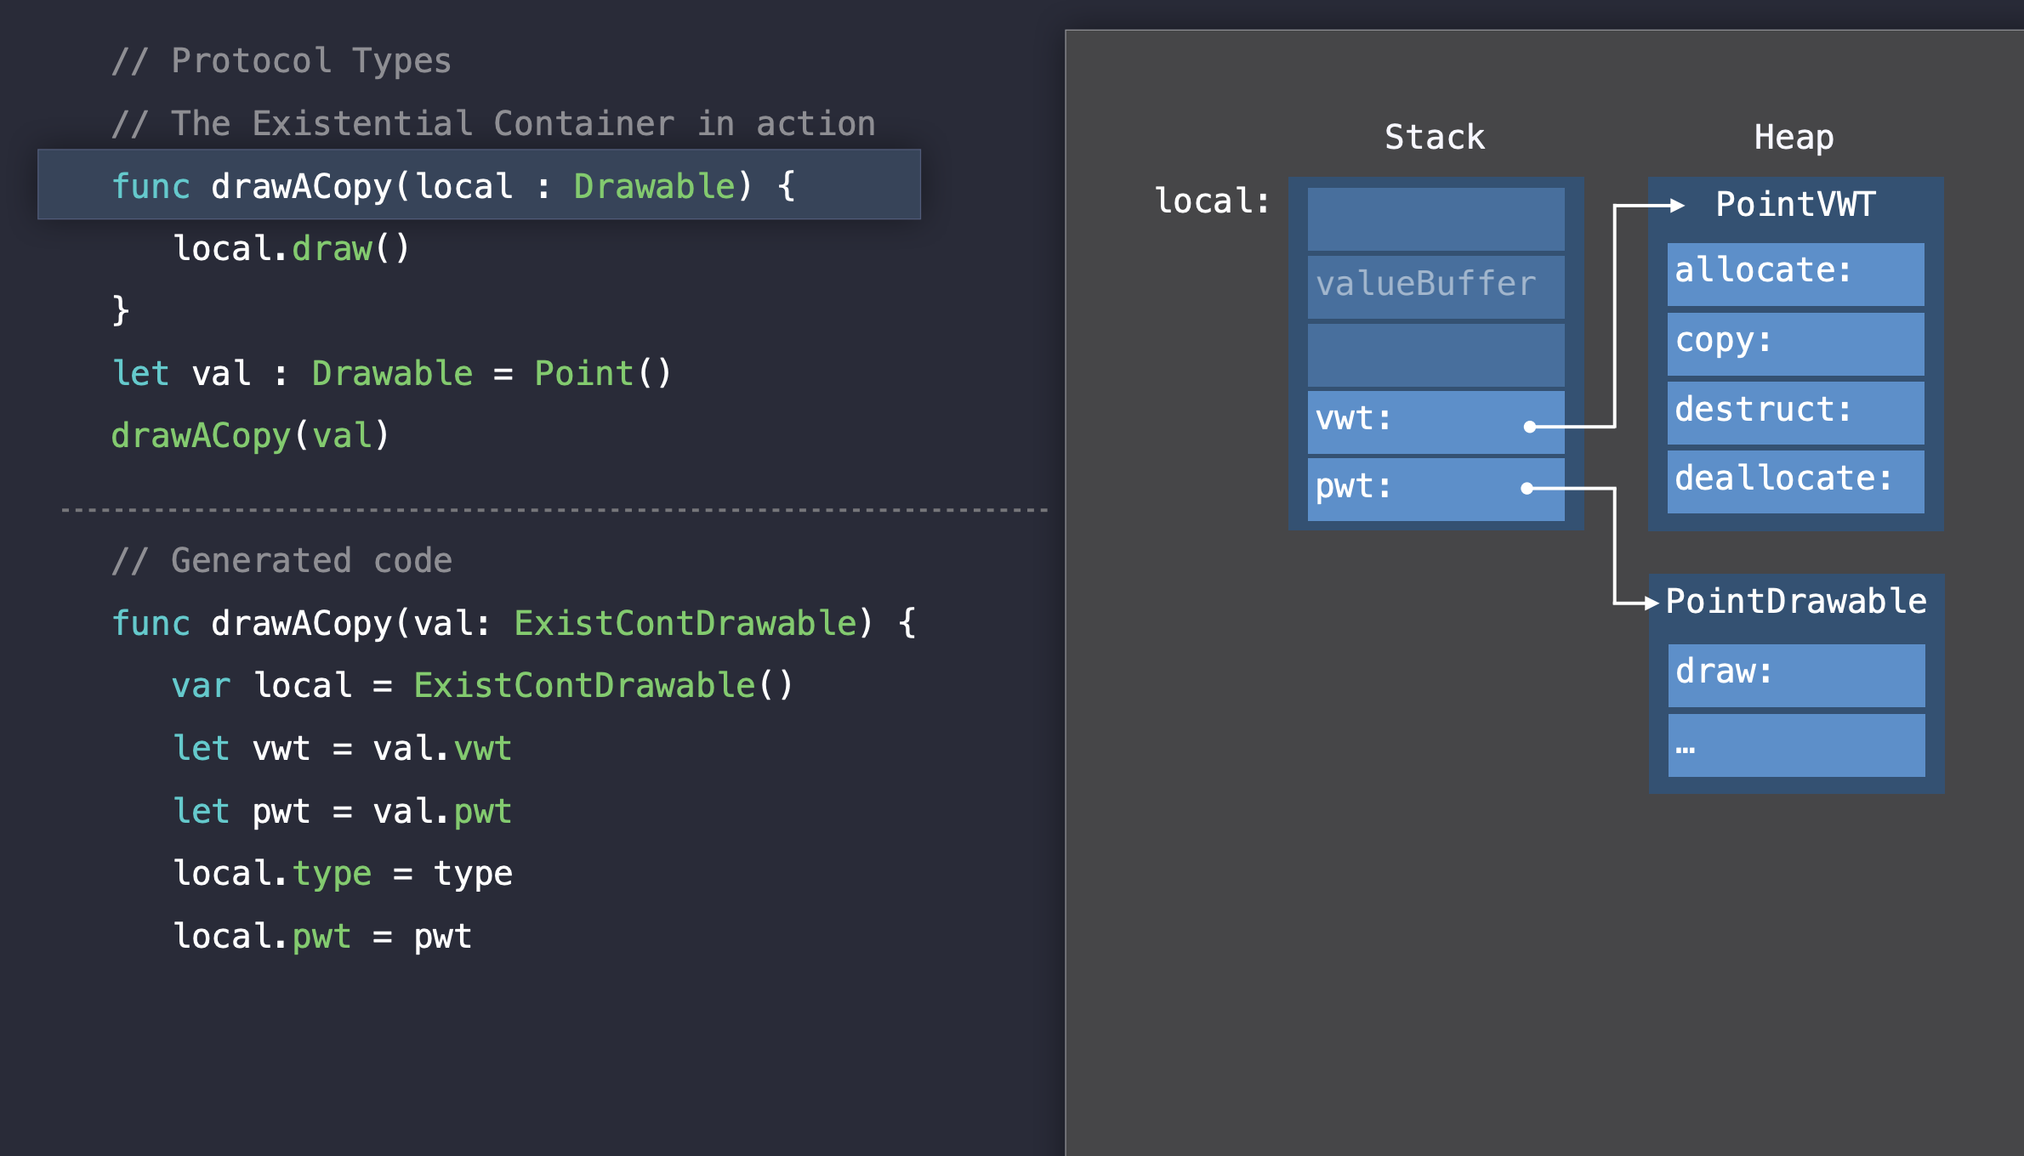
Task: Click the local.type = type line
Action: pos(342,874)
